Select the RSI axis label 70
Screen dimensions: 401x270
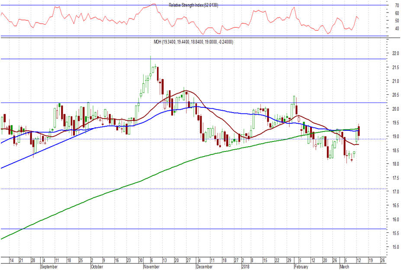(397, 5)
